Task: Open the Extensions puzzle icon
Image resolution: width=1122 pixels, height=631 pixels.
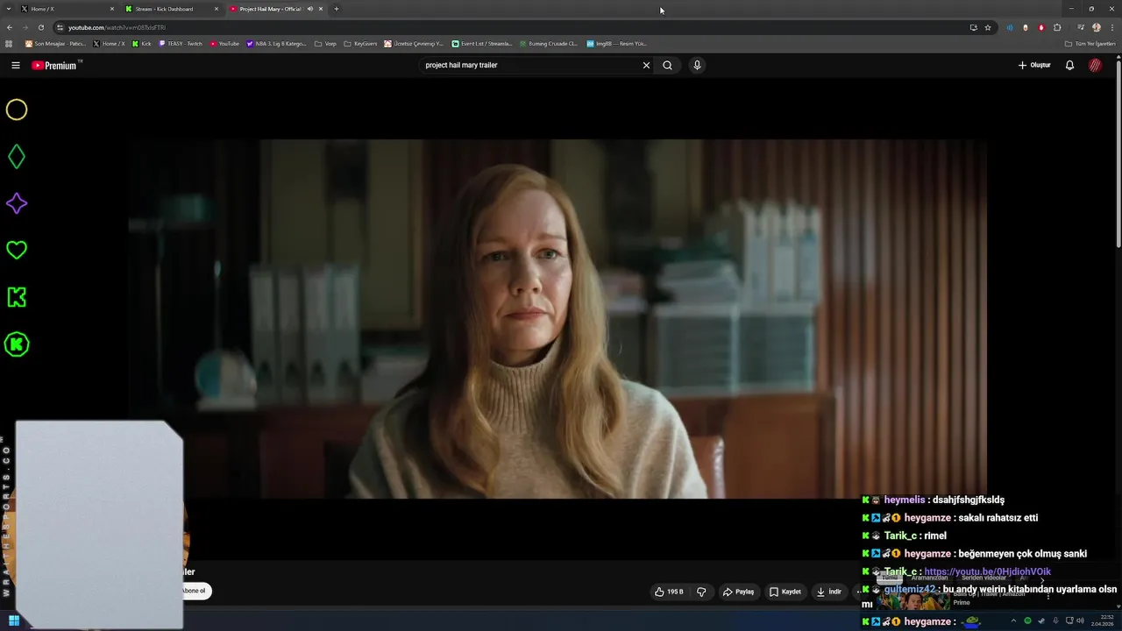Action: coord(1057,27)
